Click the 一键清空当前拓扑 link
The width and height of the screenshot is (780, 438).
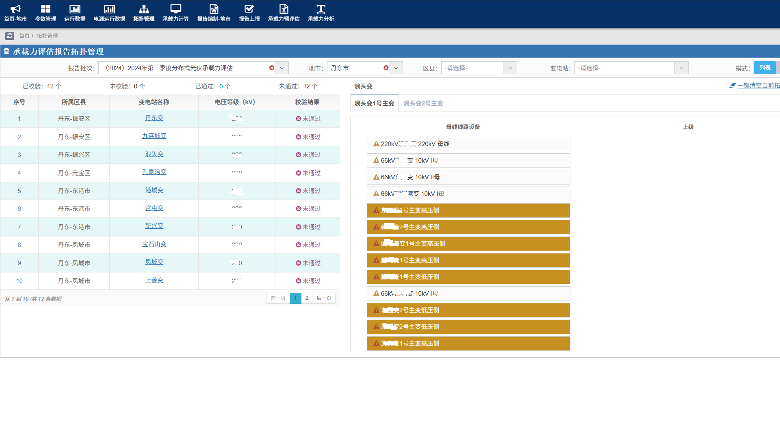point(758,86)
